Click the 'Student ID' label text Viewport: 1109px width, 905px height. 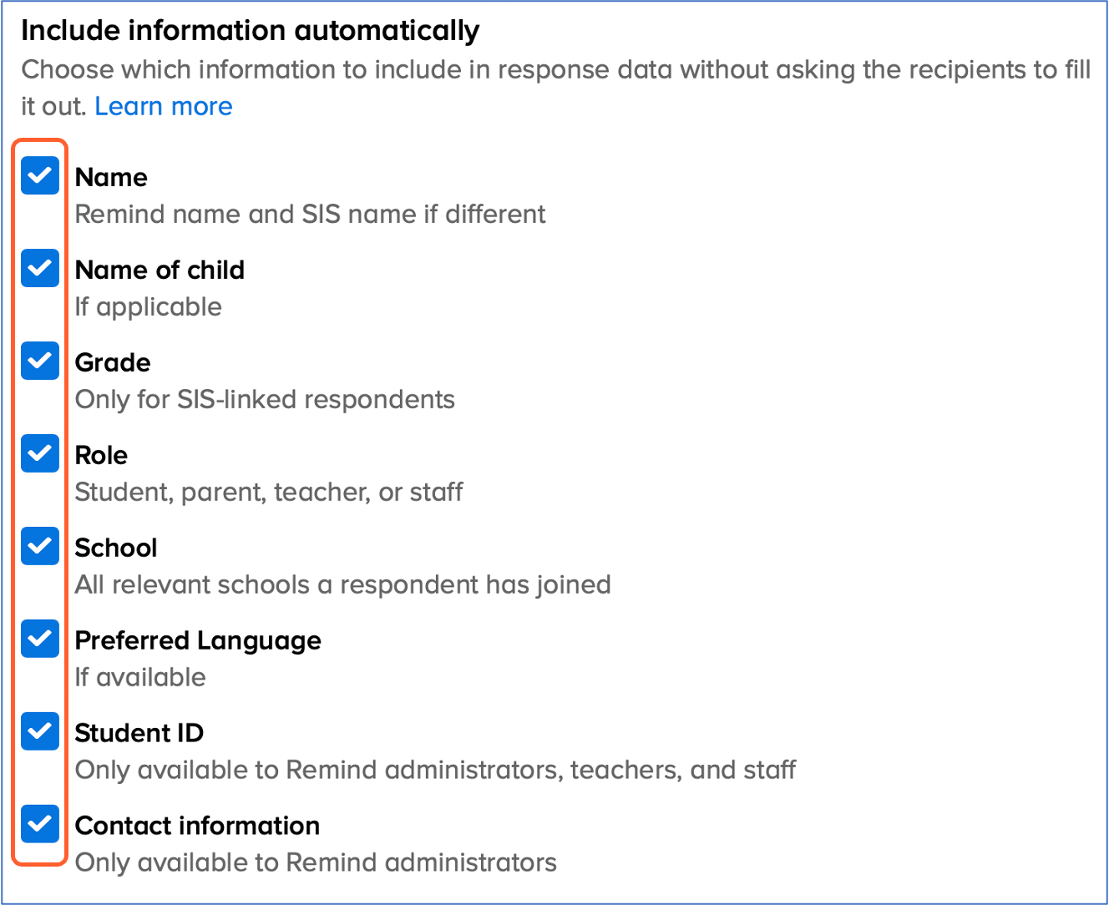point(139,734)
